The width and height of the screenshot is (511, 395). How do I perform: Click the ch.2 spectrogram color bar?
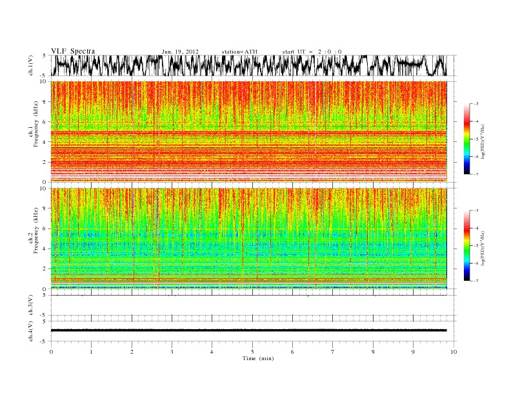(466, 245)
